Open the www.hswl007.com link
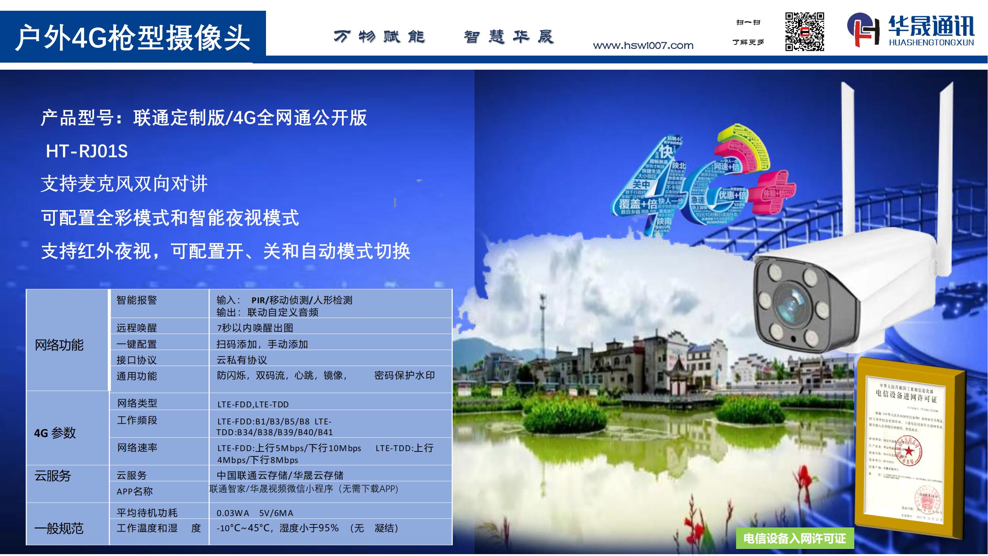The height and width of the screenshot is (556, 988). pyautogui.click(x=643, y=46)
